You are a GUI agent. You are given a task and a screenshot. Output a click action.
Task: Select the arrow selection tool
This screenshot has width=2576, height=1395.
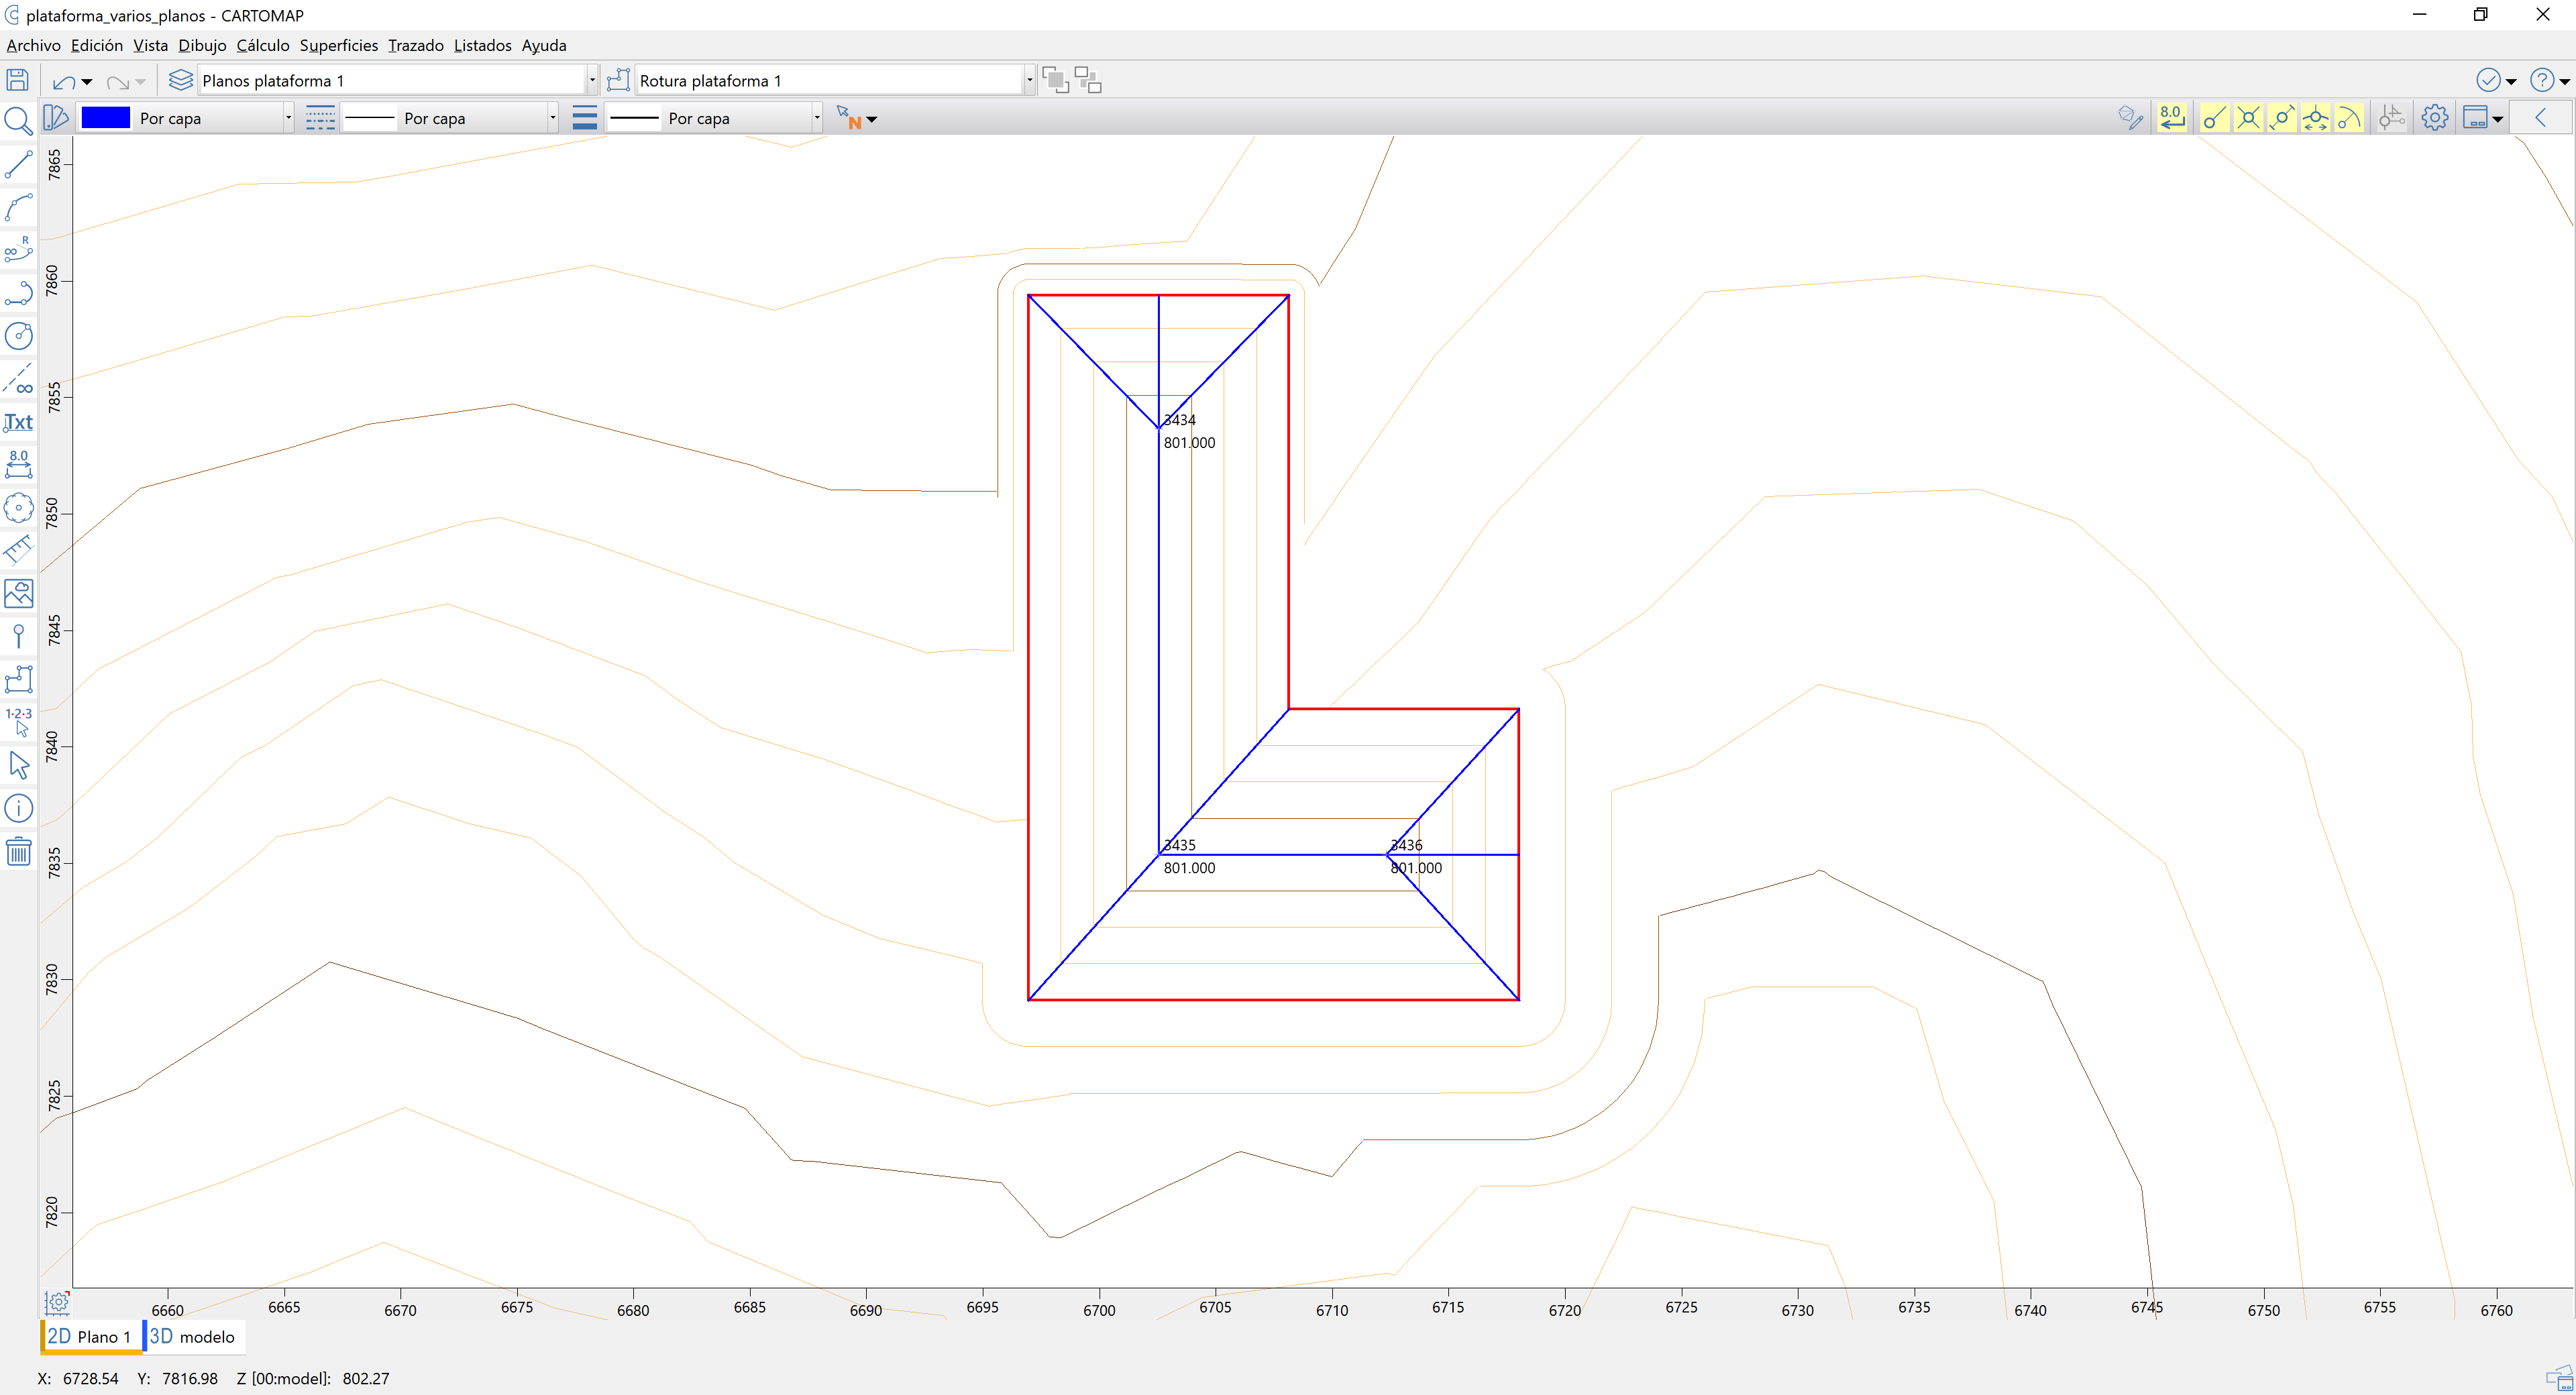tap(19, 765)
